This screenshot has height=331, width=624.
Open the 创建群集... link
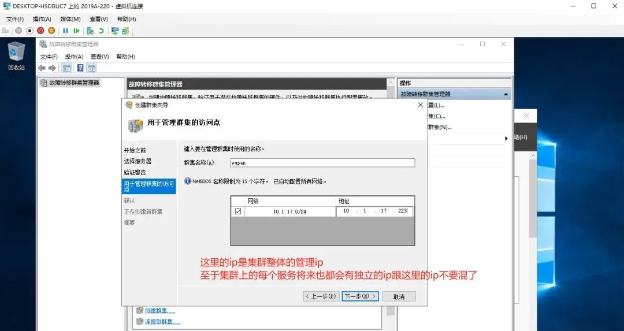coord(159,310)
